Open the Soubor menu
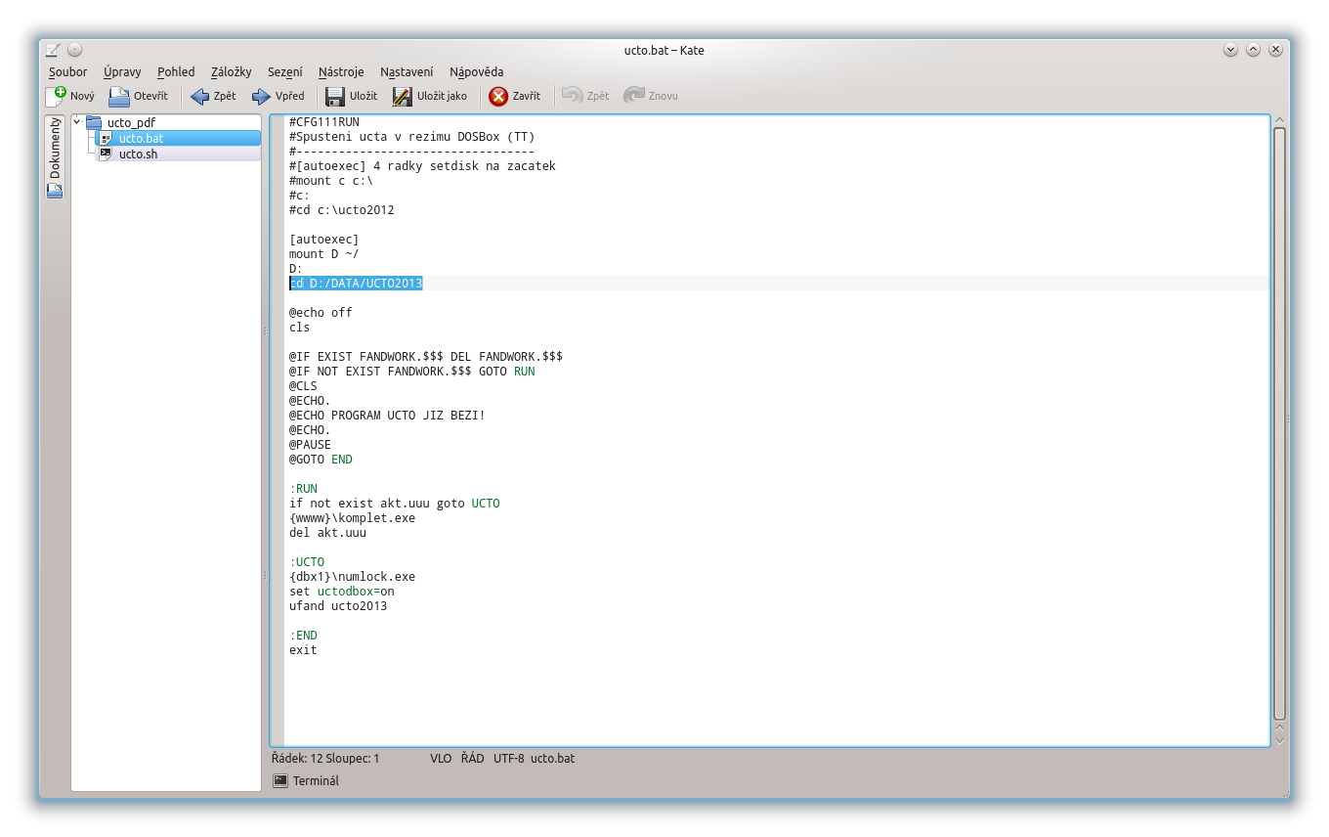 68,71
